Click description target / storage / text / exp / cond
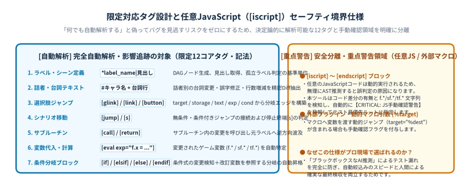 240,103
